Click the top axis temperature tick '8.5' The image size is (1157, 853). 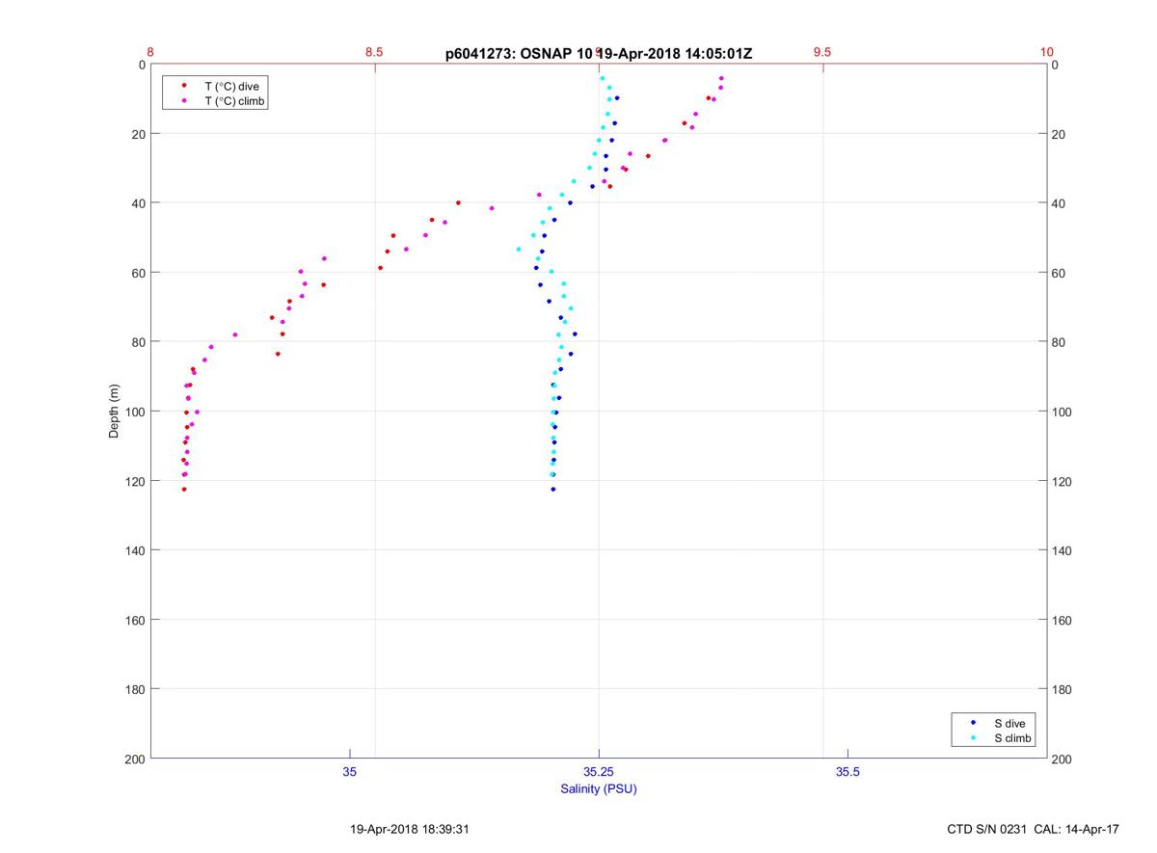pyautogui.click(x=374, y=52)
